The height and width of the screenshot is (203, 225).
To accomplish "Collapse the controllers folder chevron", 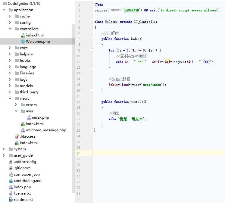I will pos(10,29).
